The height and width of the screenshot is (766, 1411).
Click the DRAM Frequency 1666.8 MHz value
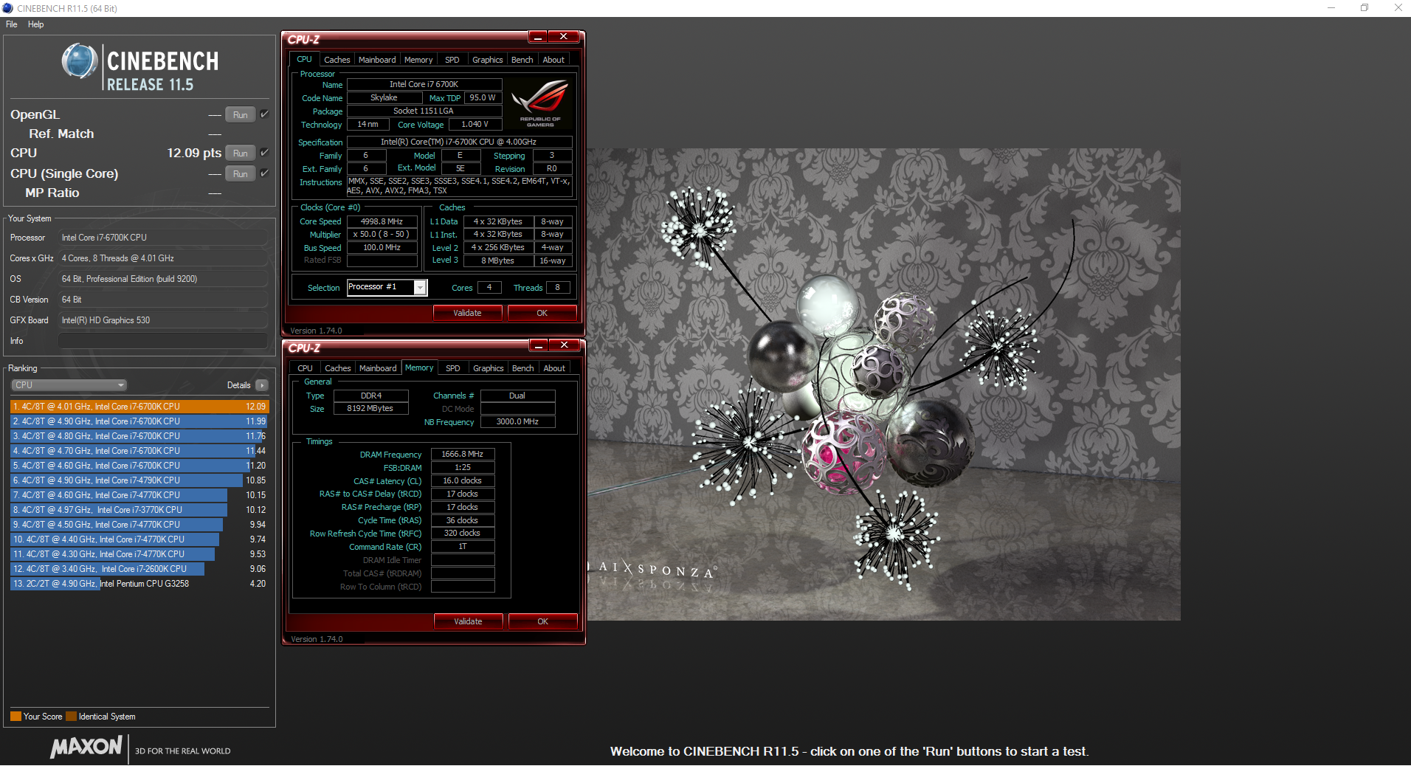tap(462, 455)
